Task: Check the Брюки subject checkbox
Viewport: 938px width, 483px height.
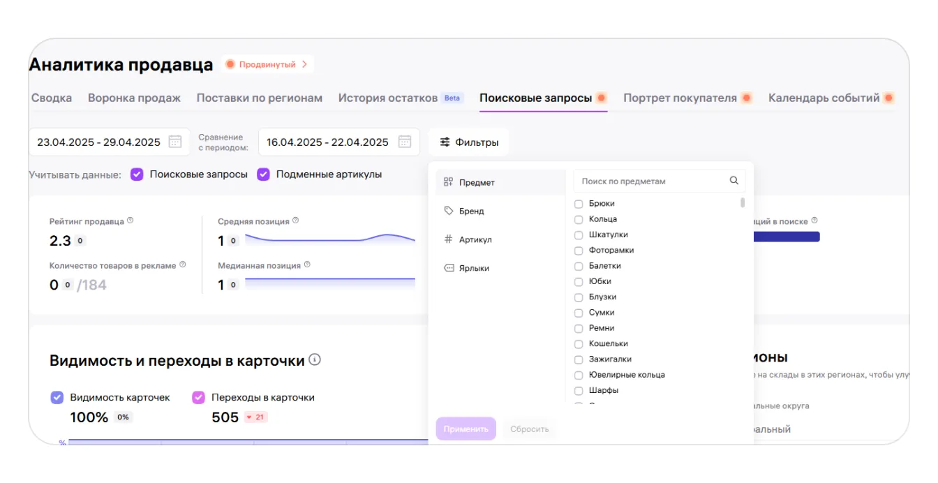Action: [x=579, y=204]
